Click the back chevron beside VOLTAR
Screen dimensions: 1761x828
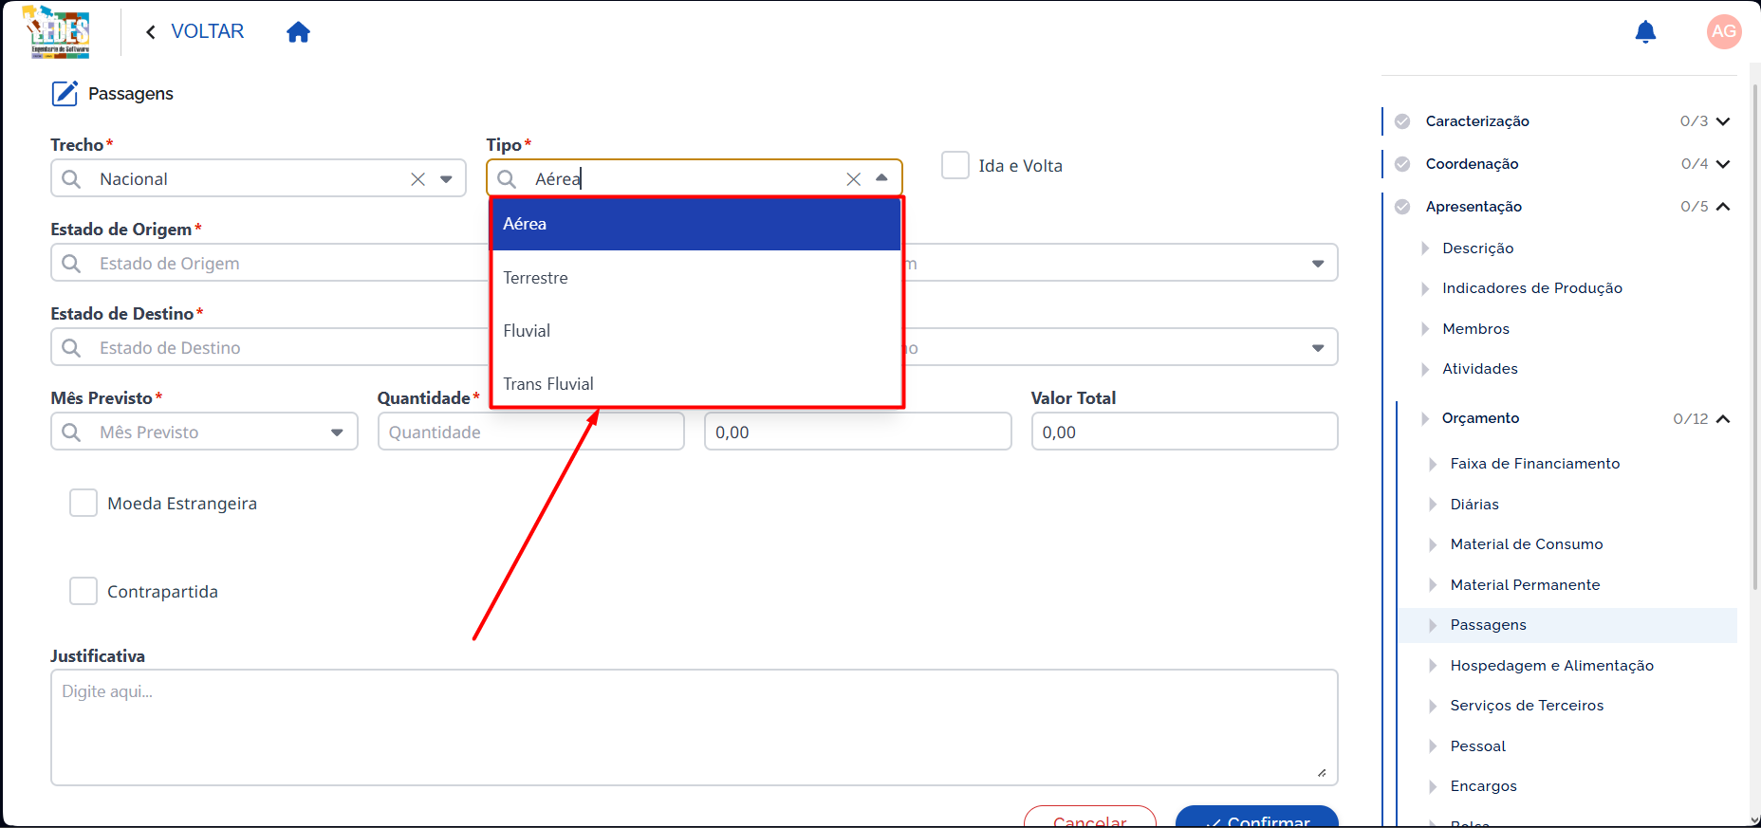[x=150, y=32]
